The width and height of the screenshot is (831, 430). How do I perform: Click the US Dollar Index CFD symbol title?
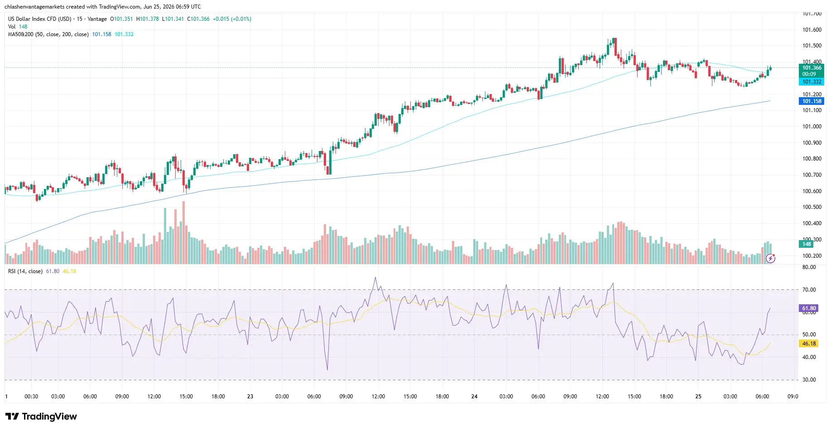(x=40, y=19)
